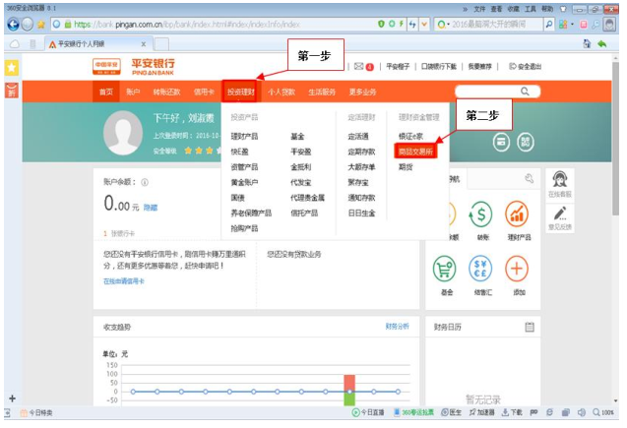This screenshot has width=627, height=428.
Task: Click the favorites star beside the address bar
Action: click(x=41, y=25)
